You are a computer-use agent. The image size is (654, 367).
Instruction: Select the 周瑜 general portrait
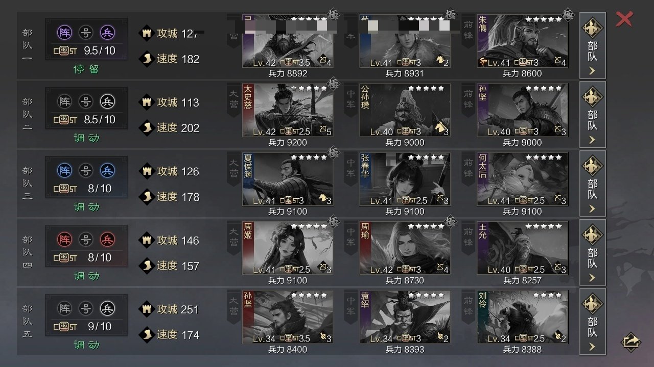coord(405,248)
